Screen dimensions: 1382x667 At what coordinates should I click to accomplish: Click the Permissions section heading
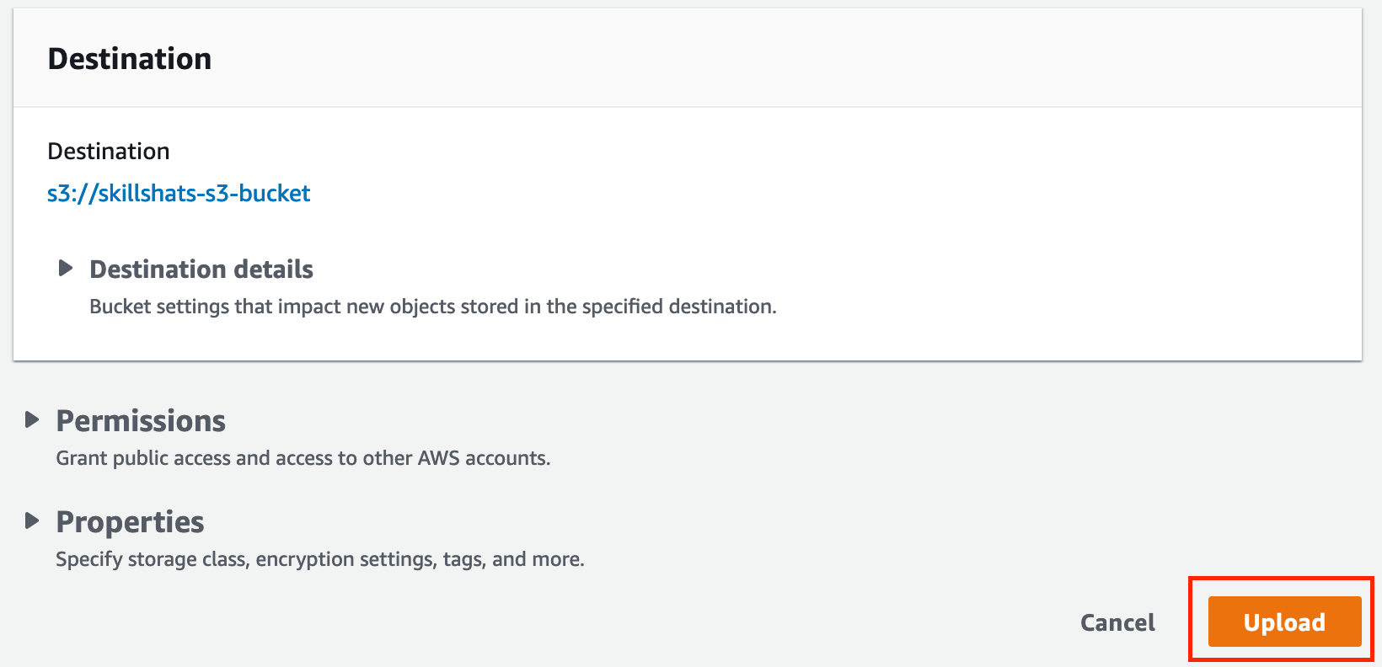[140, 420]
